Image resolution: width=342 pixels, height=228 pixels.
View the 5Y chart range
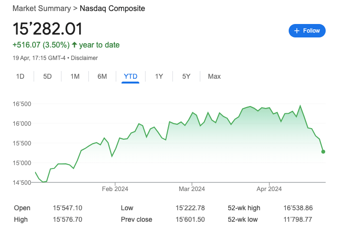pos(186,76)
